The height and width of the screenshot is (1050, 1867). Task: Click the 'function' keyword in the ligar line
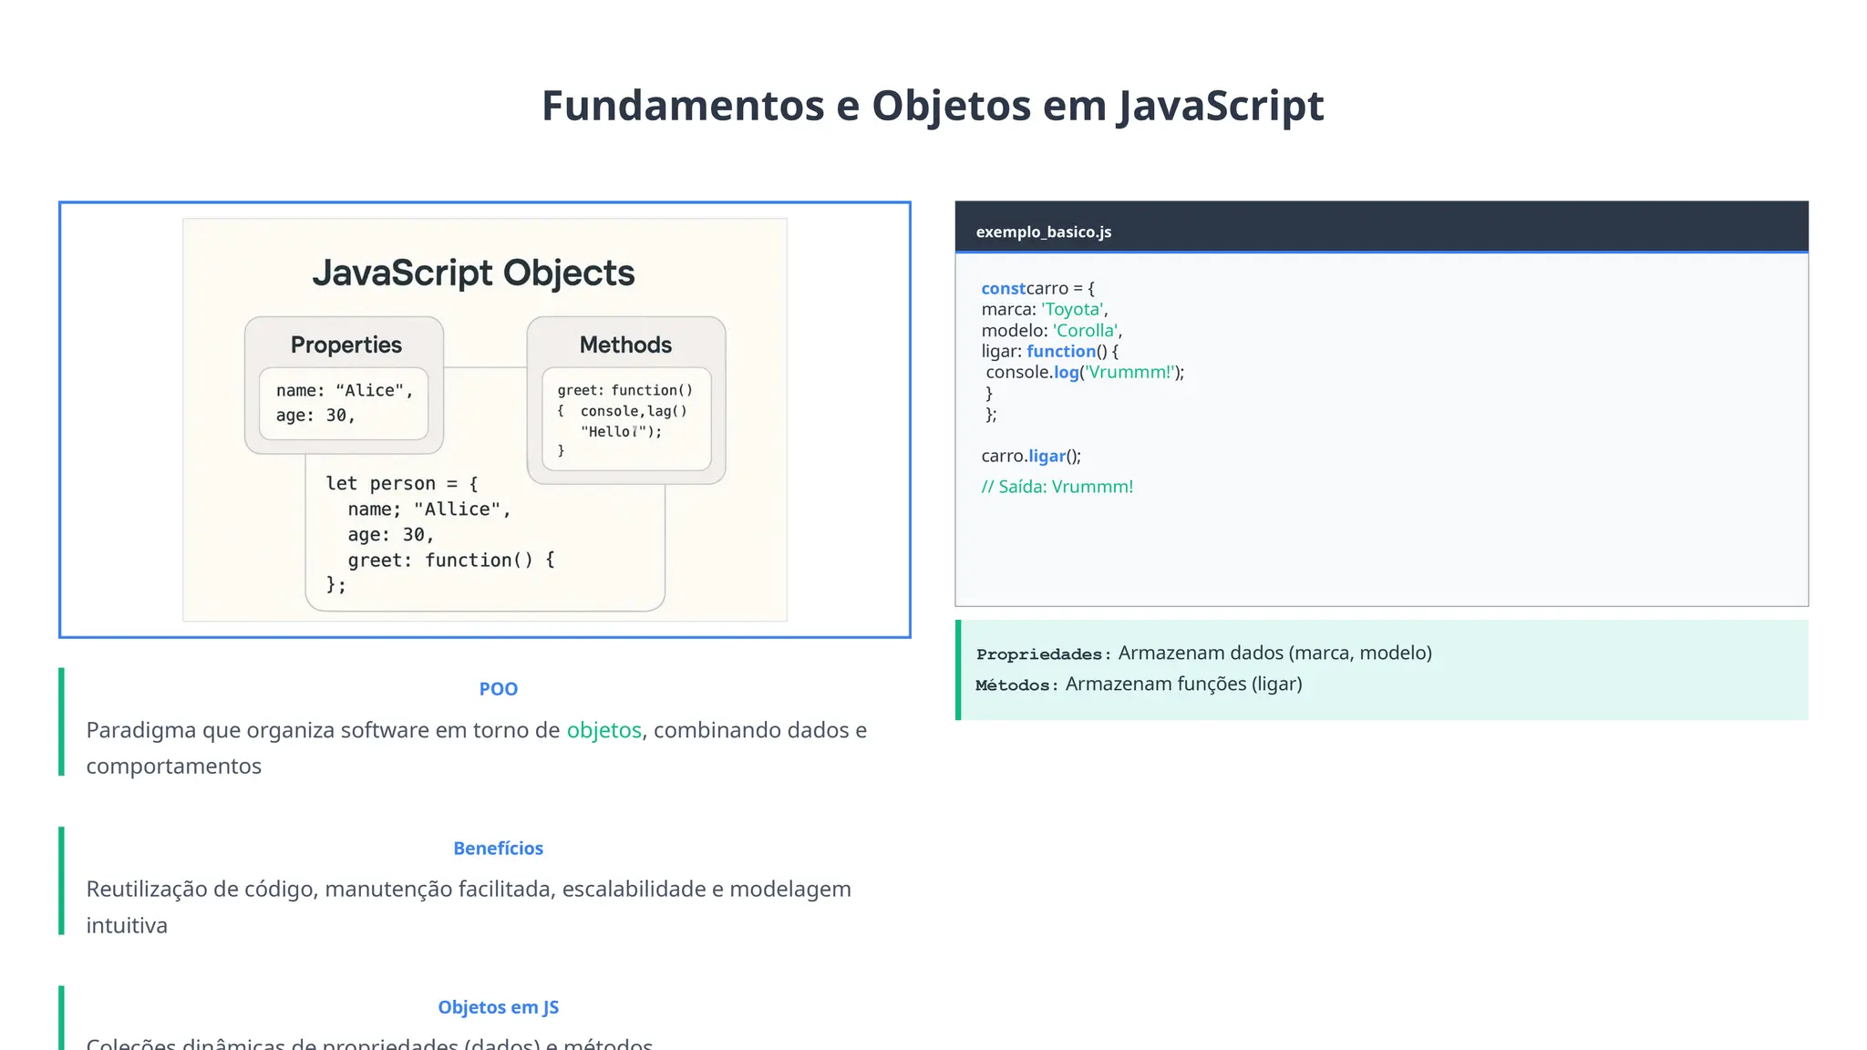point(1060,351)
